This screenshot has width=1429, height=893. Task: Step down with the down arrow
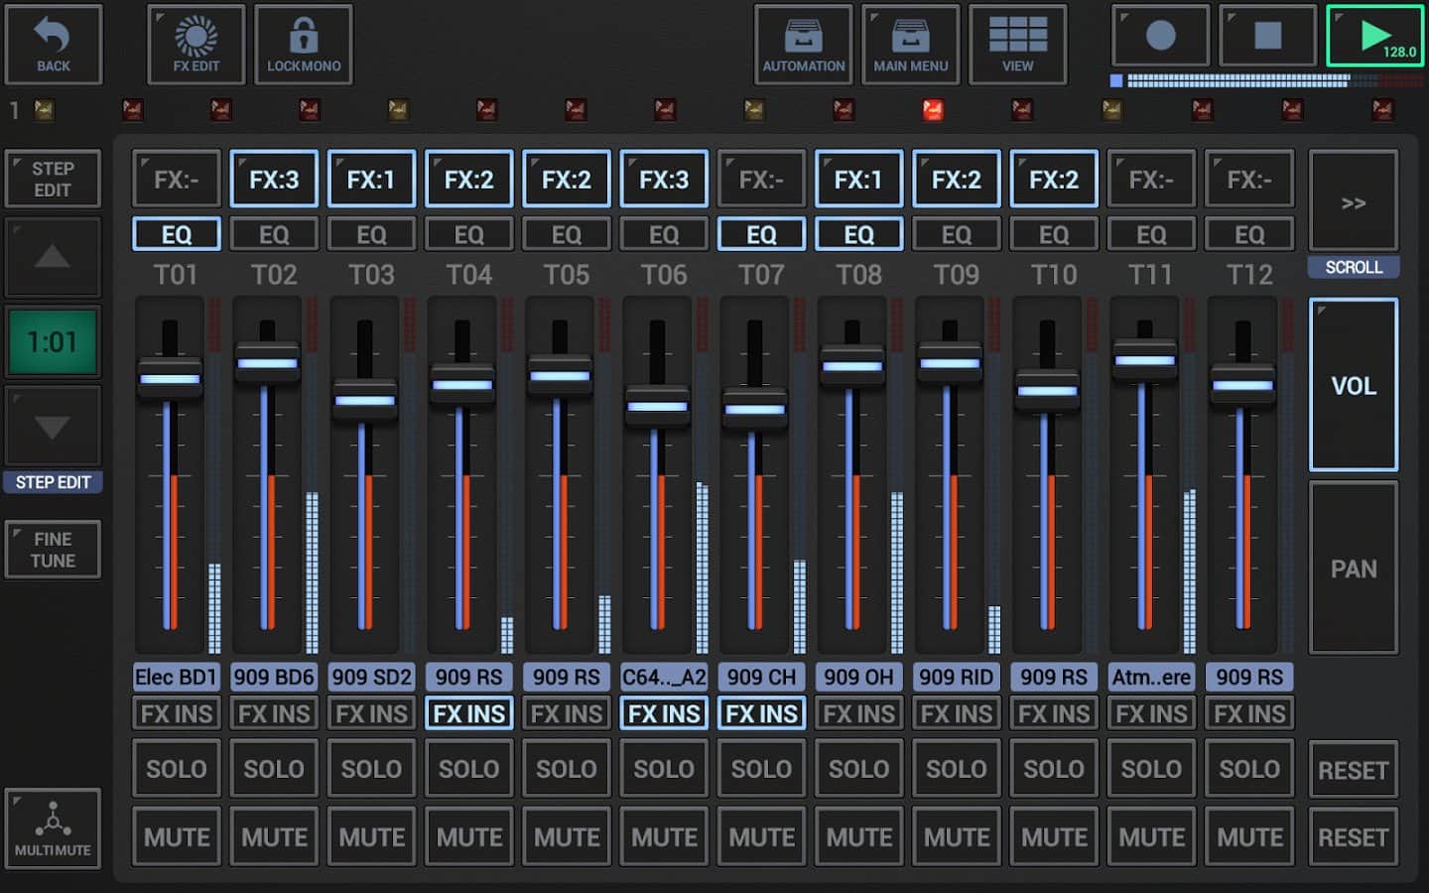[53, 427]
